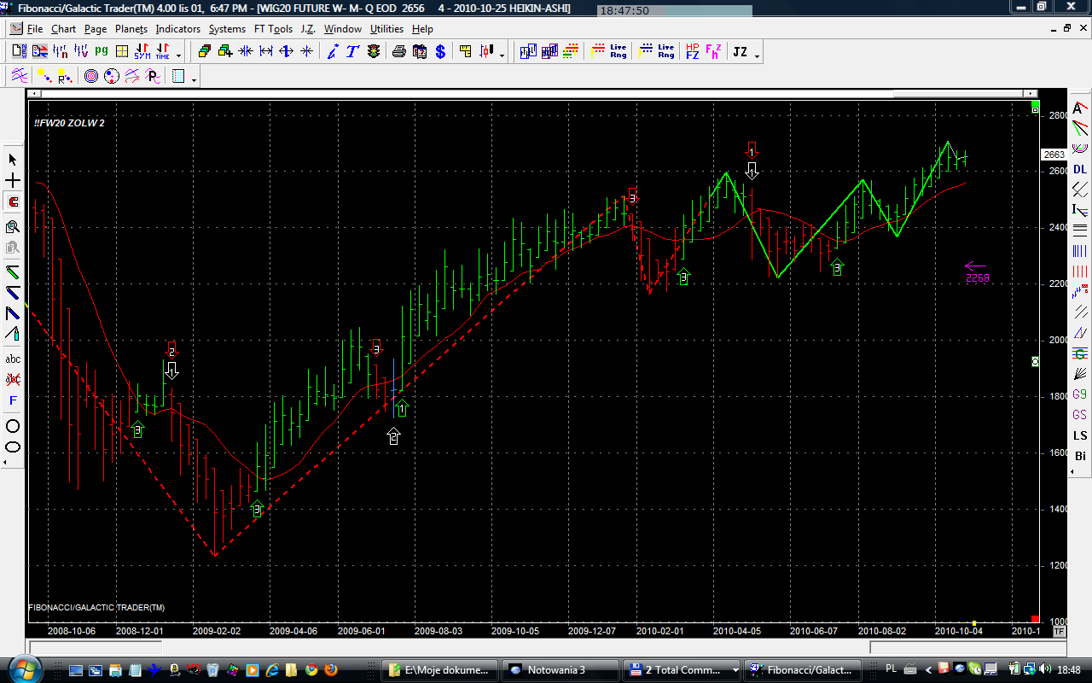Click the printer icon in the toolbar
Screen dimensions: 1092x683
[398, 52]
